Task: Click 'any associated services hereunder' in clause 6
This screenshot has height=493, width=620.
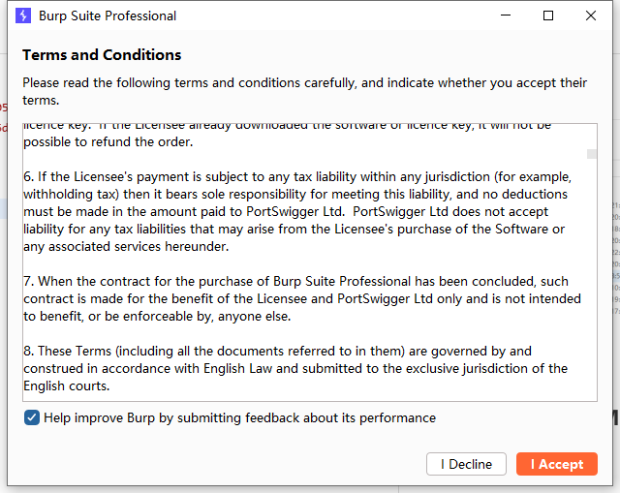Action: (x=126, y=247)
